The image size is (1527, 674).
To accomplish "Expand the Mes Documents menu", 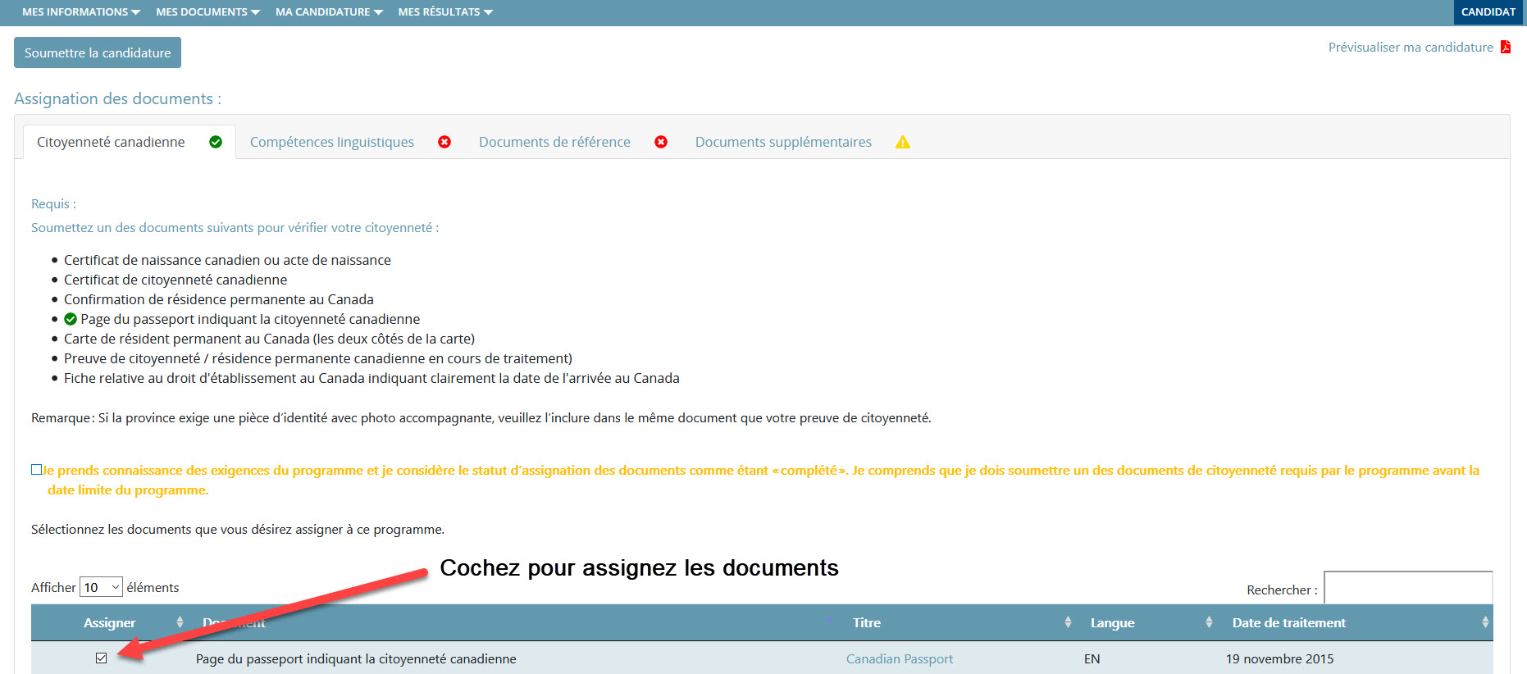I will coord(207,12).
